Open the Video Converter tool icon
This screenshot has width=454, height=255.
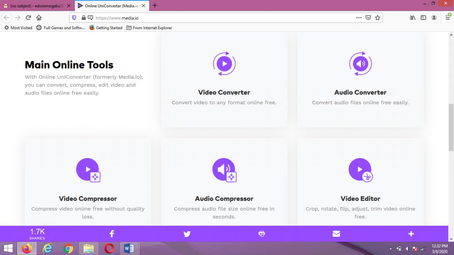coord(224,64)
